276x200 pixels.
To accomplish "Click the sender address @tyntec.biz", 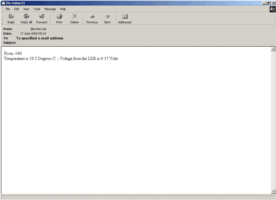I will tap(38, 29).
